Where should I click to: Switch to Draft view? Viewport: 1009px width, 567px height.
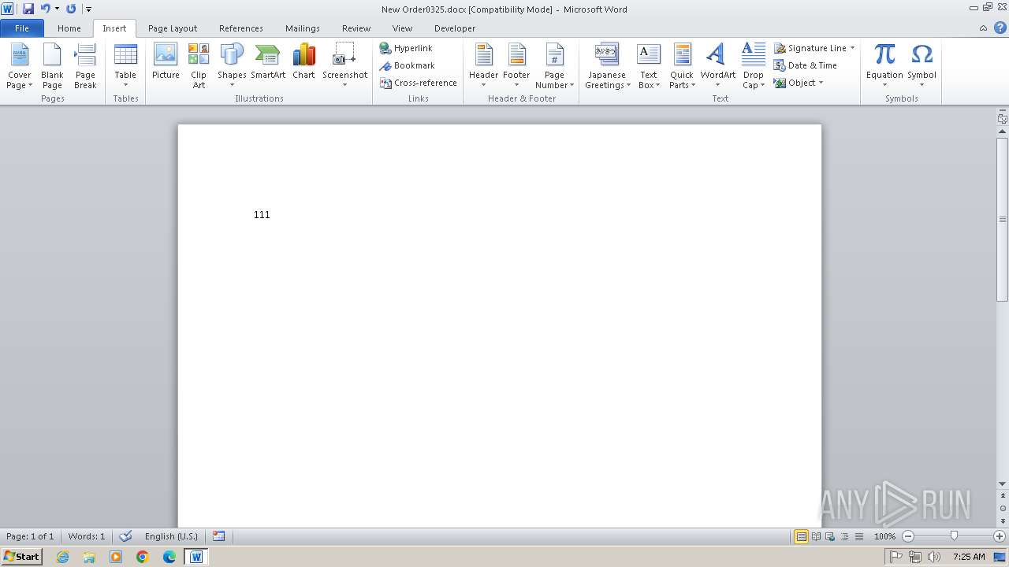click(858, 536)
